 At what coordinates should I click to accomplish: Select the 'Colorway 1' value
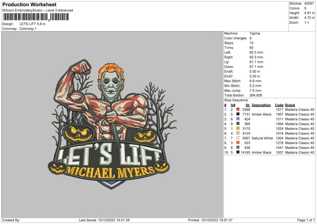point(28,29)
